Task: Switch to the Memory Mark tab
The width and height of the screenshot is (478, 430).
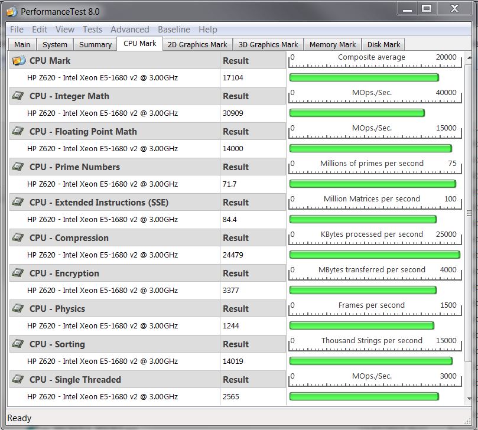Action: [333, 44]
